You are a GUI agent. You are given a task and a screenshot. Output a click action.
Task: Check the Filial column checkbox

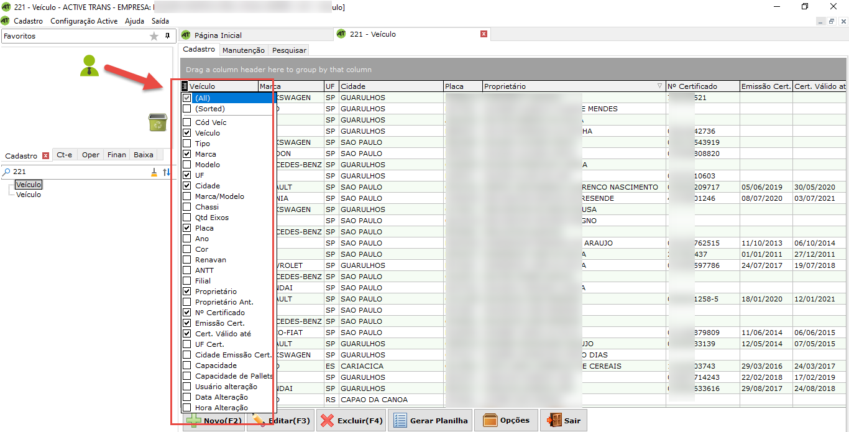pyautogui.click(x=187, y=281)
